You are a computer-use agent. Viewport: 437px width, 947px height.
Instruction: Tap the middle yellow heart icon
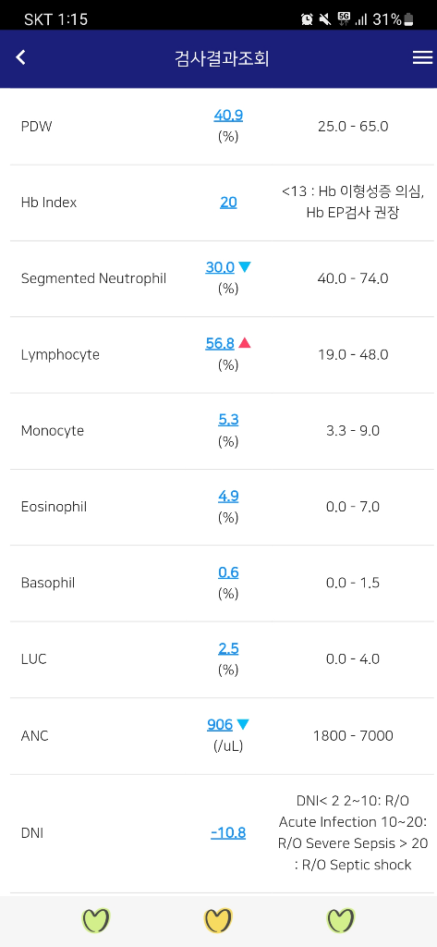[x=218, y=920]
